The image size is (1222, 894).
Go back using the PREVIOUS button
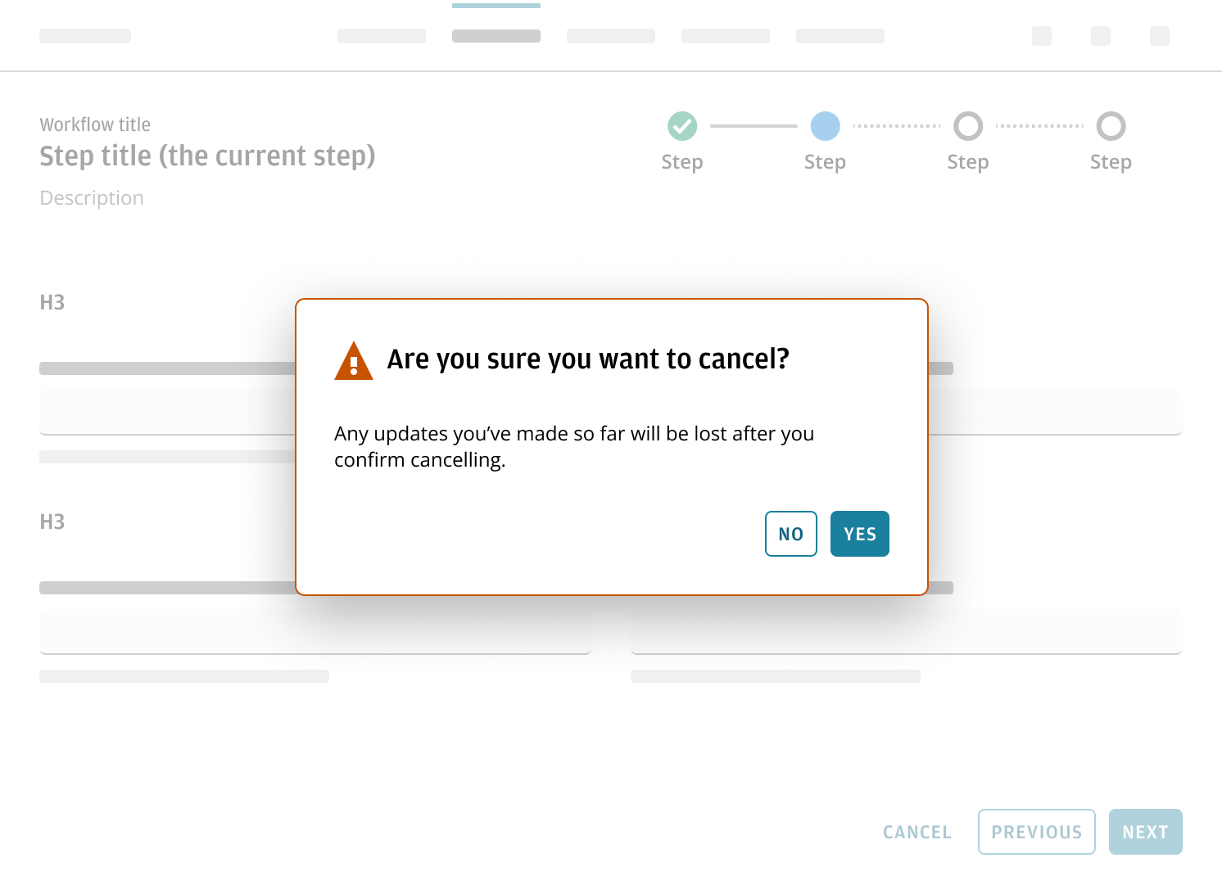pyautogui.click(x=1036, y=832)
